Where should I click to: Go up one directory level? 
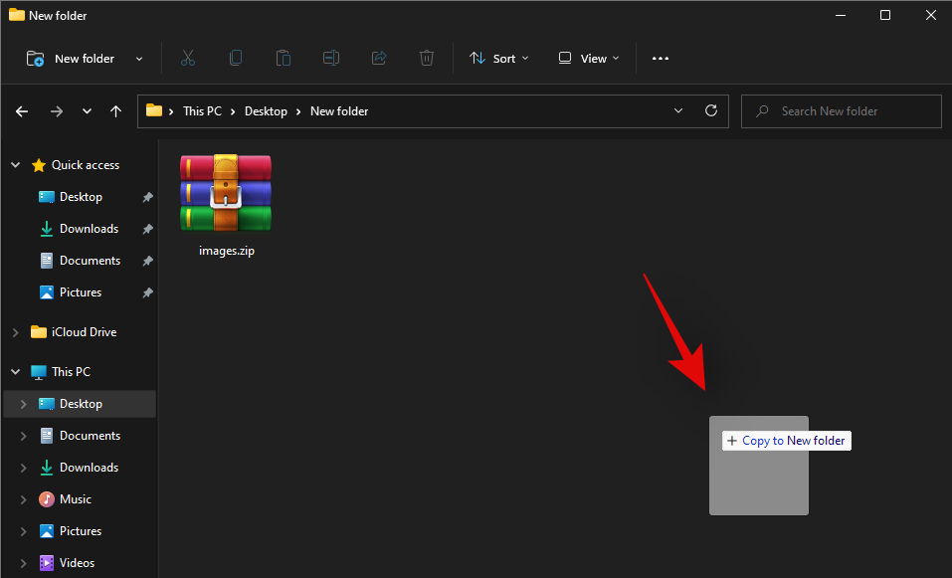click(x=116, y=111)
